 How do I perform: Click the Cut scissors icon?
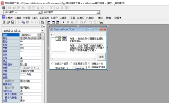click(x=19, y=22)
